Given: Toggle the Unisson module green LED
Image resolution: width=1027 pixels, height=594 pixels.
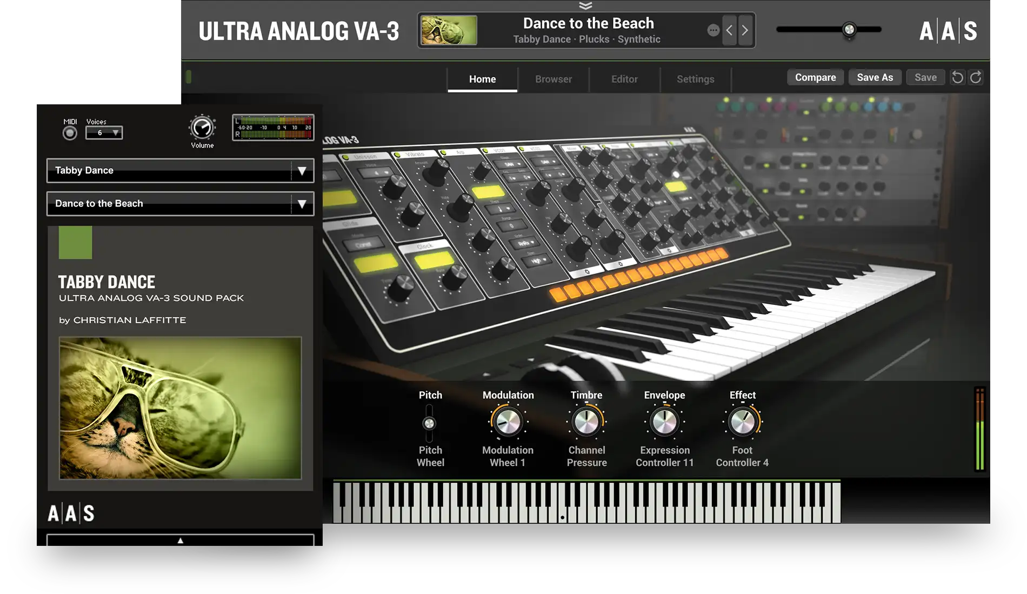Looking at the screenshot, I should (x=345, y=157).
